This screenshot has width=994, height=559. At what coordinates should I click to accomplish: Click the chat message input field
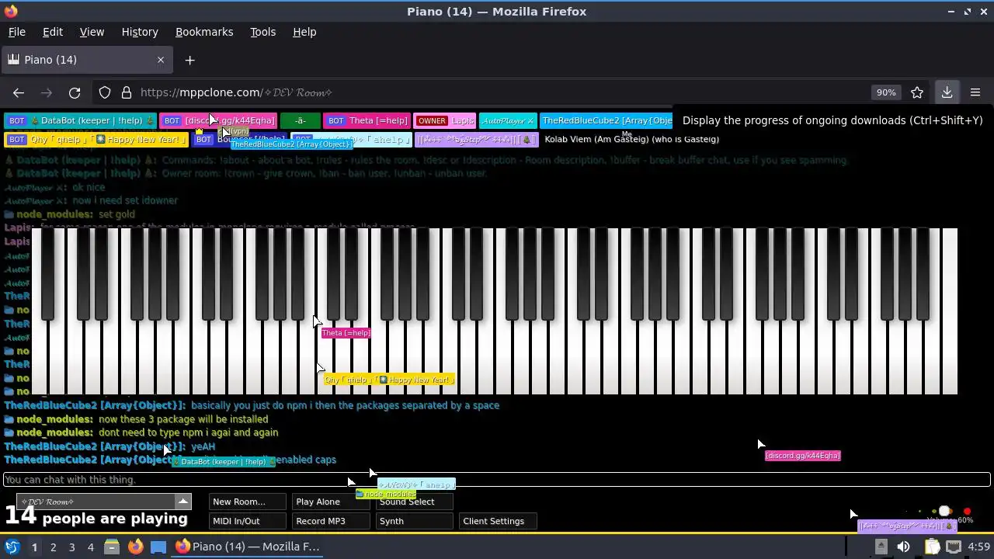pos(497,480)
